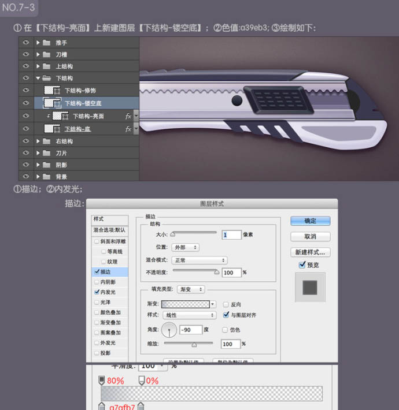Viewport: 399px width, 410px height.
Task: Click the 大小 size slider handle
Action: [x=172, y=234]
